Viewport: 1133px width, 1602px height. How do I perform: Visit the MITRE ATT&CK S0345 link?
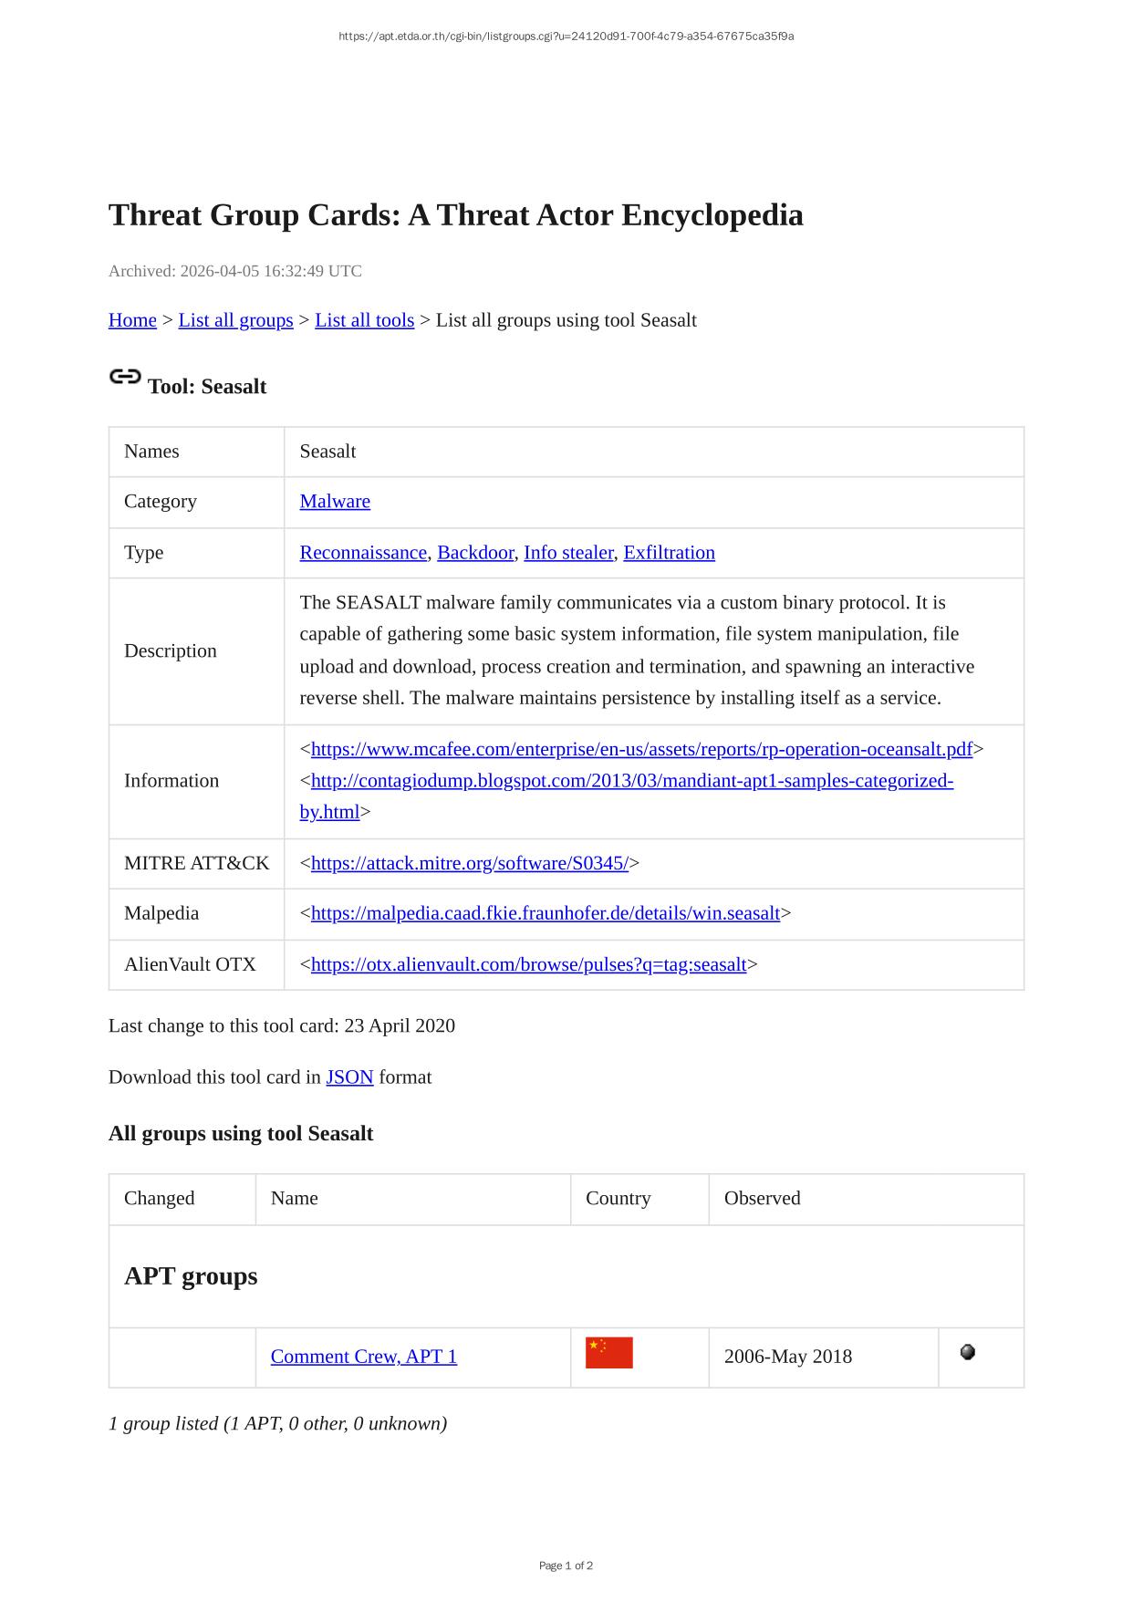click(469, 864)
